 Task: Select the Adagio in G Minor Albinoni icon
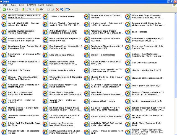[87, 16]
